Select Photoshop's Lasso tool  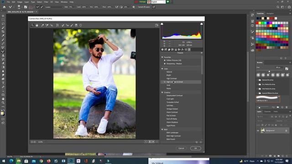[x=3, y=24]
